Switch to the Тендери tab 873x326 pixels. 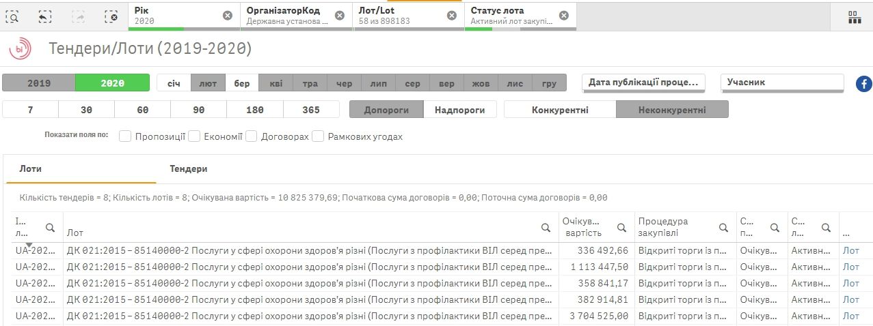(189, 168)
